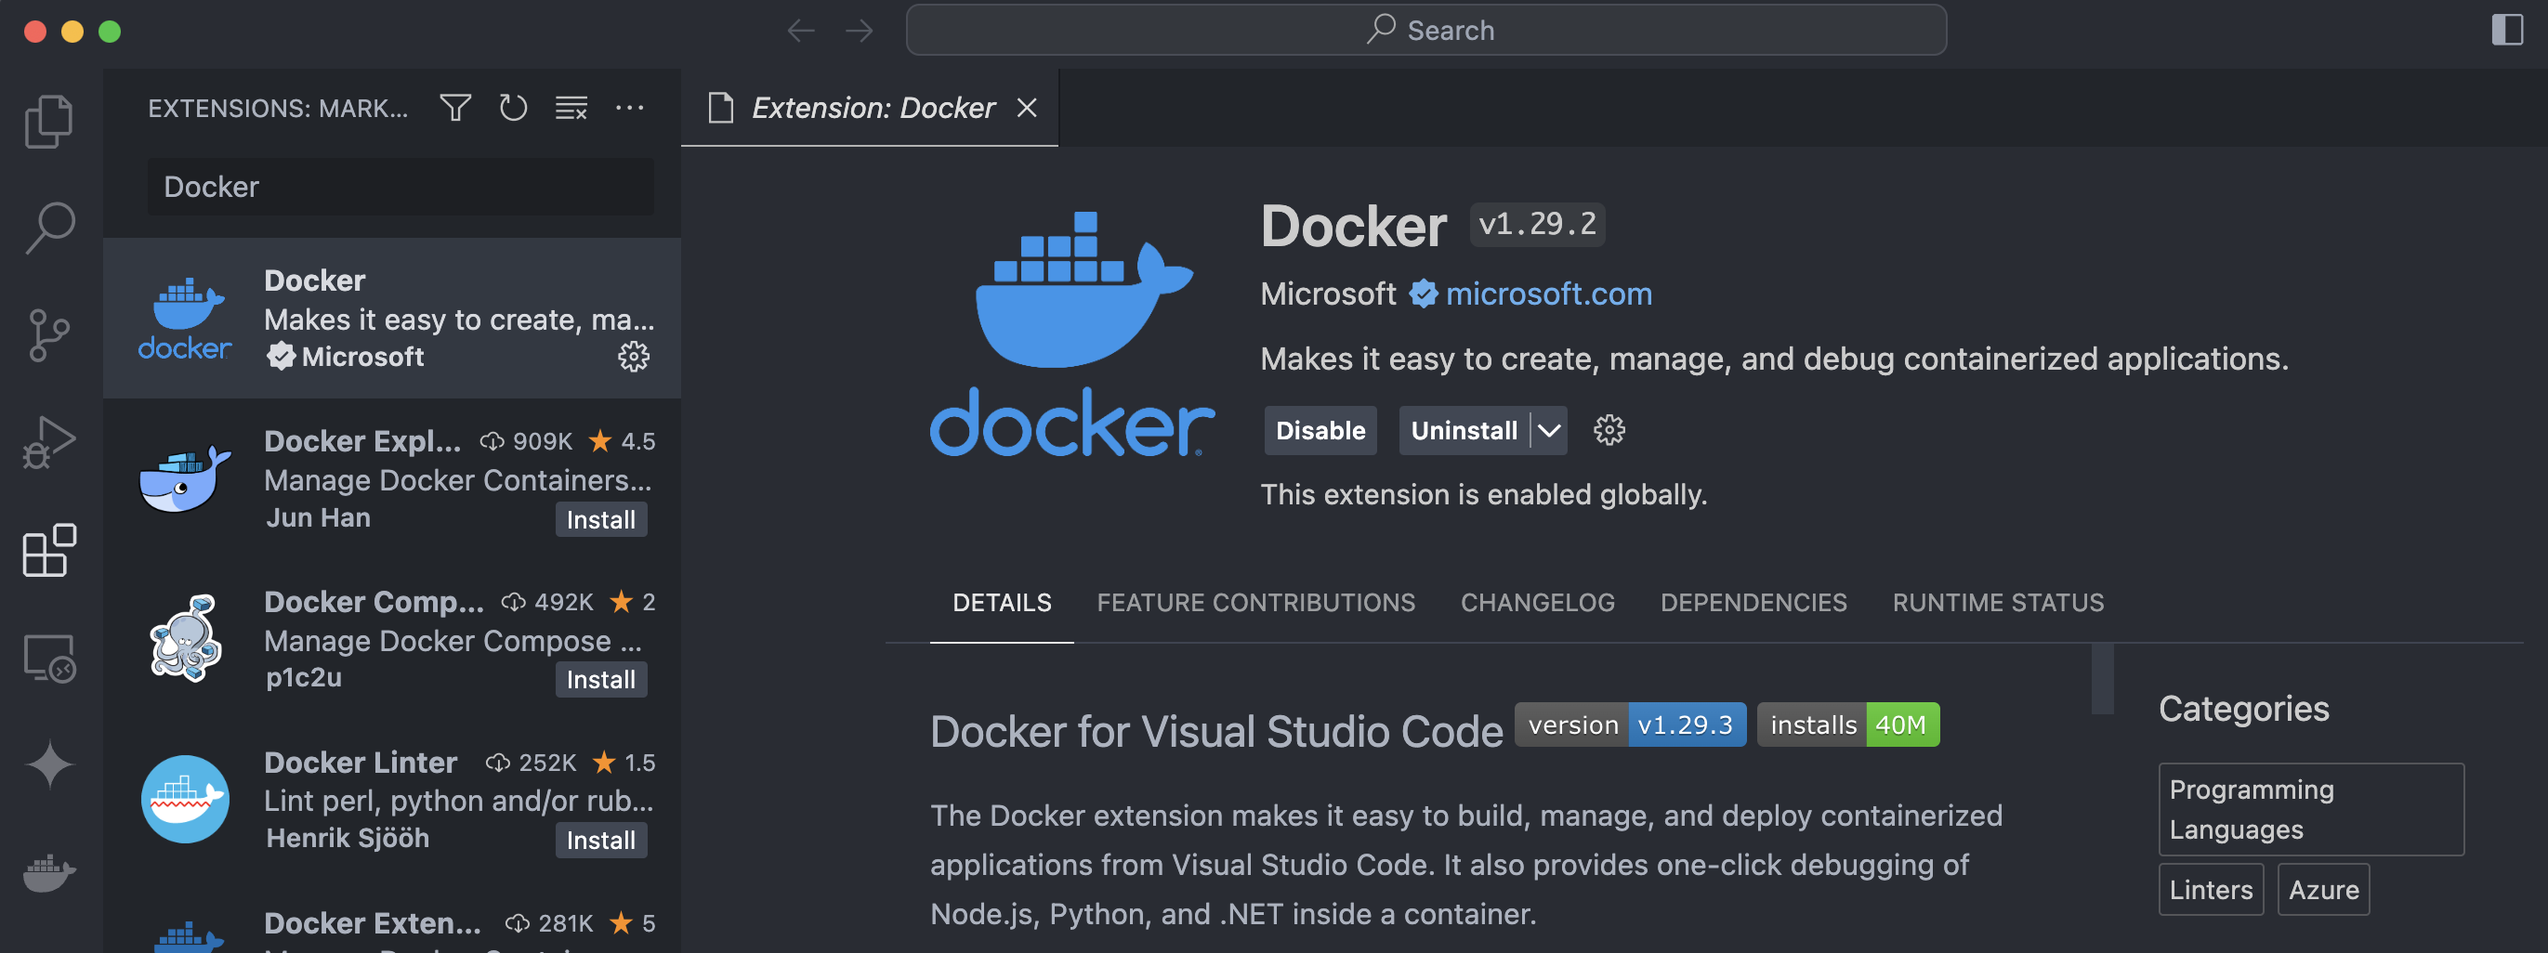Open manage gear beside Uninstall button
Image resolution: width=2548 pixels, height=953 pixels.
(1609, 430)
